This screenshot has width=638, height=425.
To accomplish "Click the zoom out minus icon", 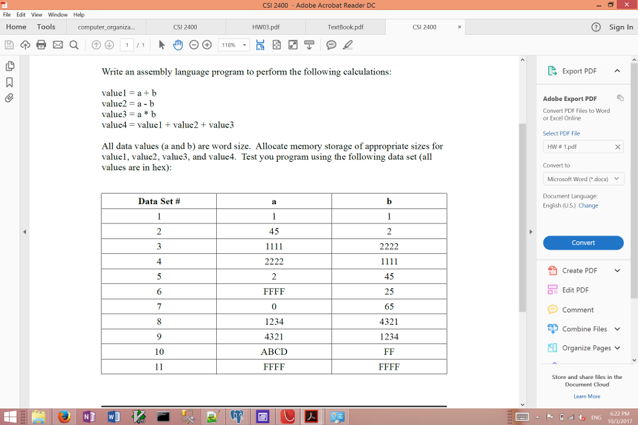I will tap(194, 45).
